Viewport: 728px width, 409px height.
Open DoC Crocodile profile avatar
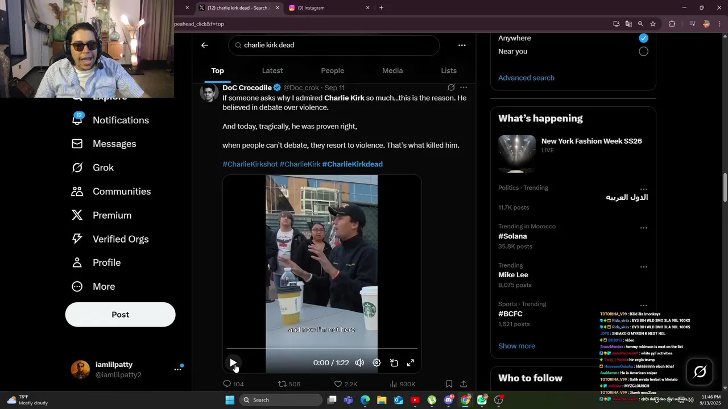209,93
